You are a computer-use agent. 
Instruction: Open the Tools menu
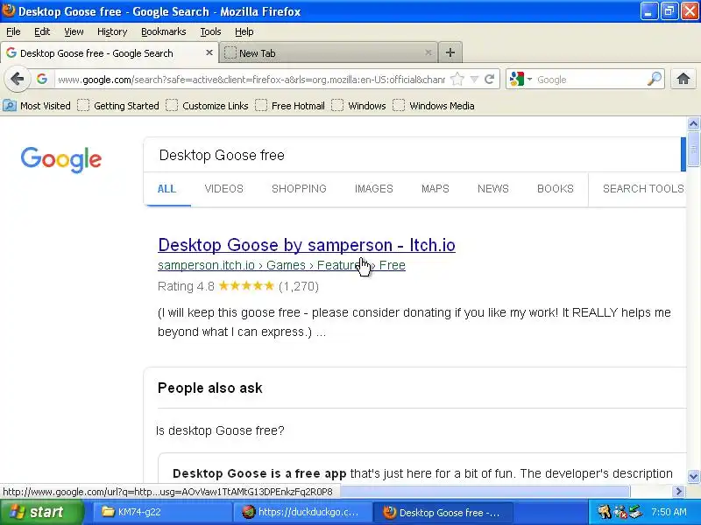(210, 31)
